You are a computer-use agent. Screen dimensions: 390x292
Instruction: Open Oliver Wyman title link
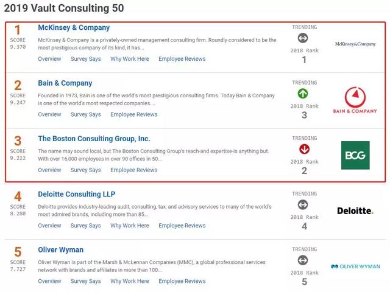61,250
